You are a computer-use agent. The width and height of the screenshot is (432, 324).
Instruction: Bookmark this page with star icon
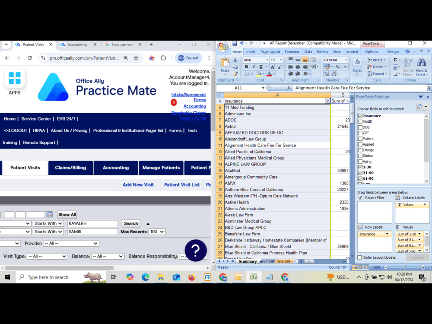[x=136, y=58]
